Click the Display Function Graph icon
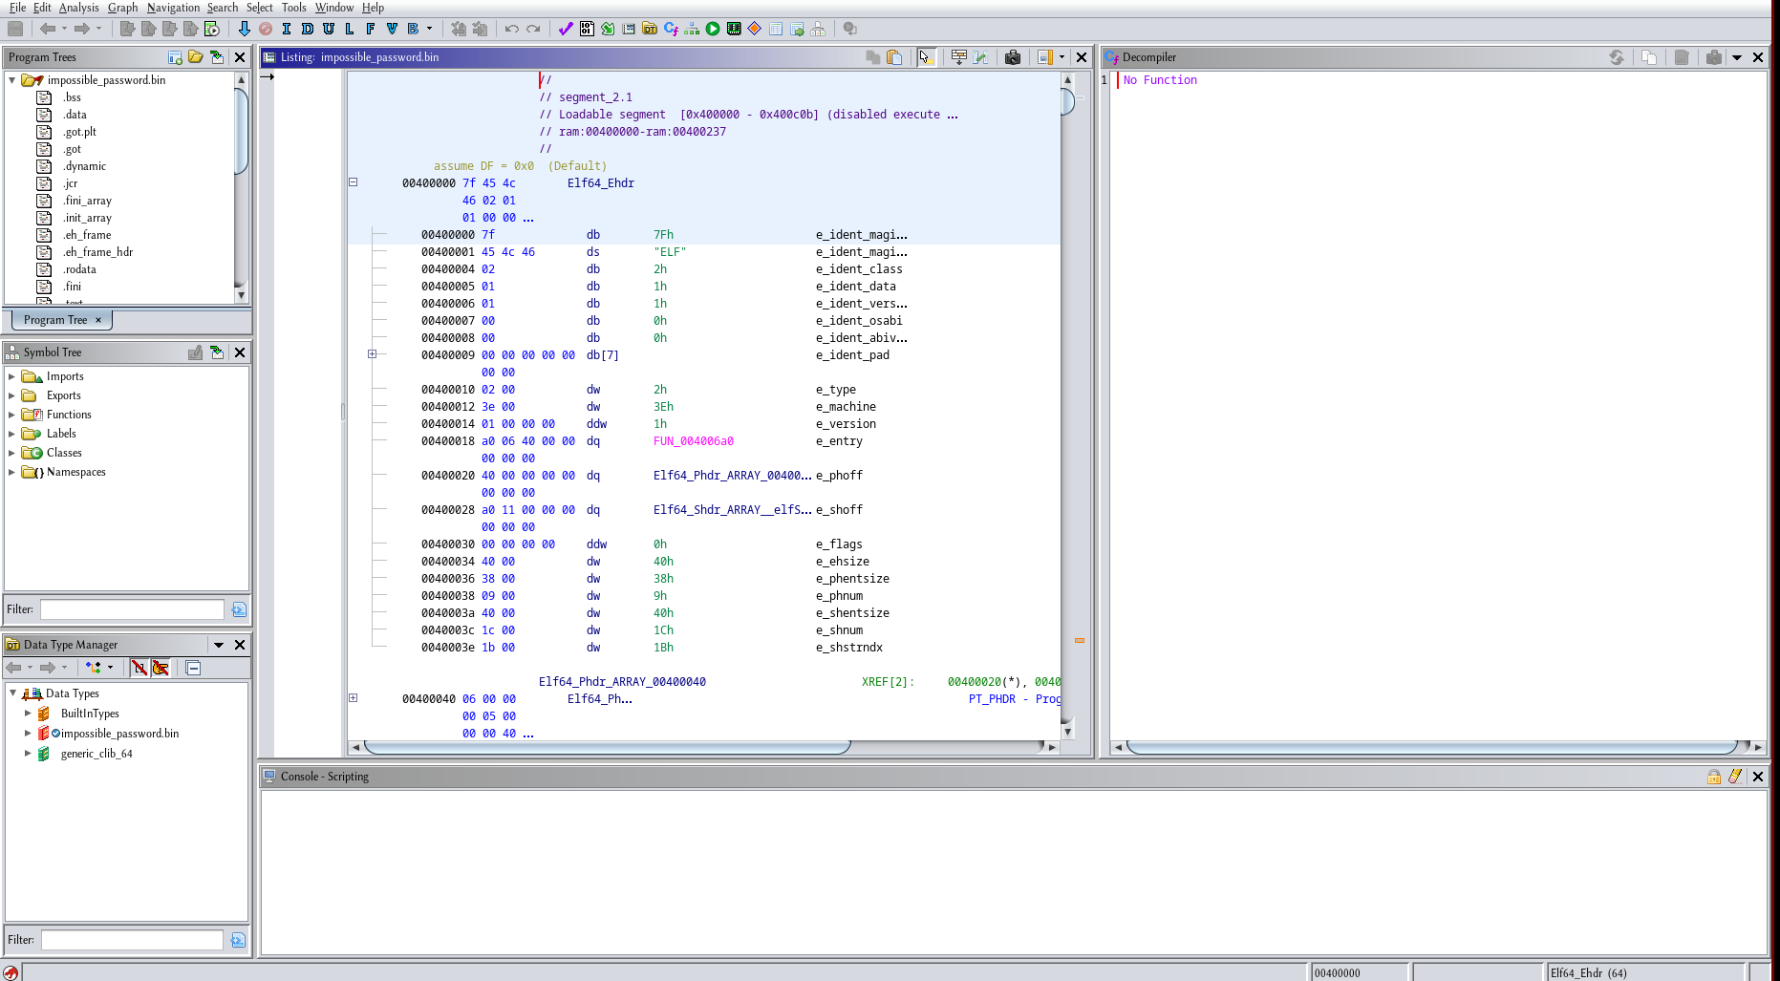Image resolution: width=1780 pixels, height=981 pixels. pos(692,29)
